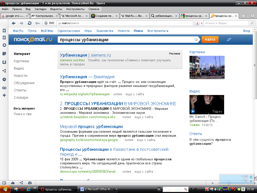257x193 pixels.
Task: Open downloads panel icon in sidebar
Action: click(x=4, y=62)
